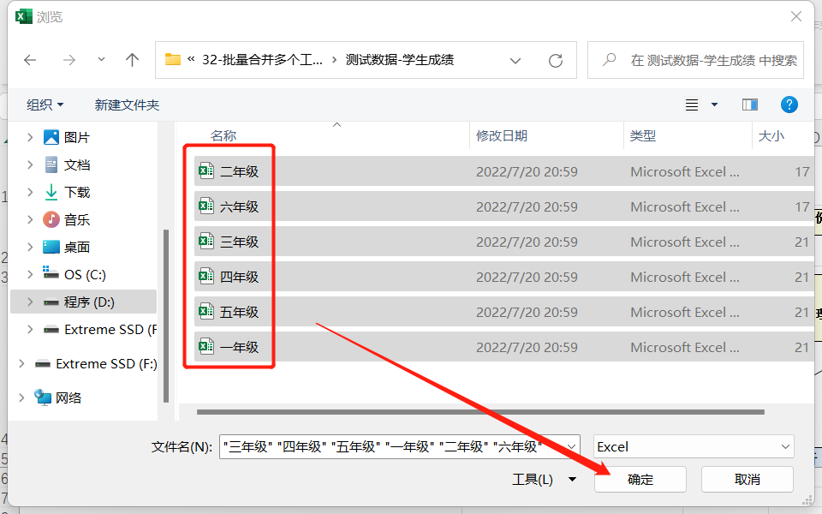Click the 确定 button

click(640, 480)
